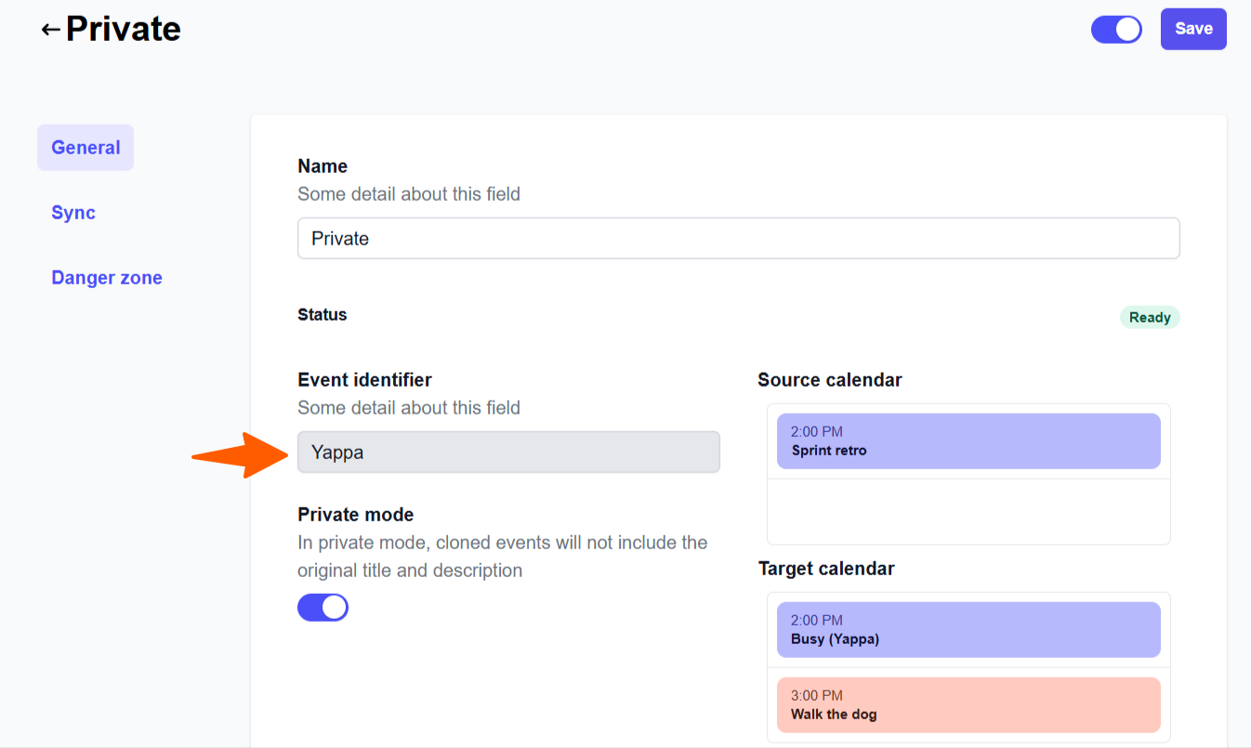Screen dimensions: 1251x748
Task: Click the Source calendar heading
Action: pos(830,380)
